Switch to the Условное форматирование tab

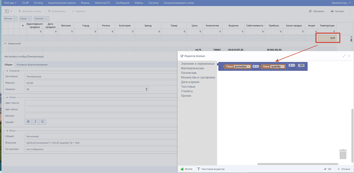32,65
